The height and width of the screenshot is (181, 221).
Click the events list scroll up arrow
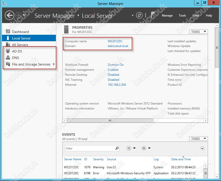pos(205,166)
